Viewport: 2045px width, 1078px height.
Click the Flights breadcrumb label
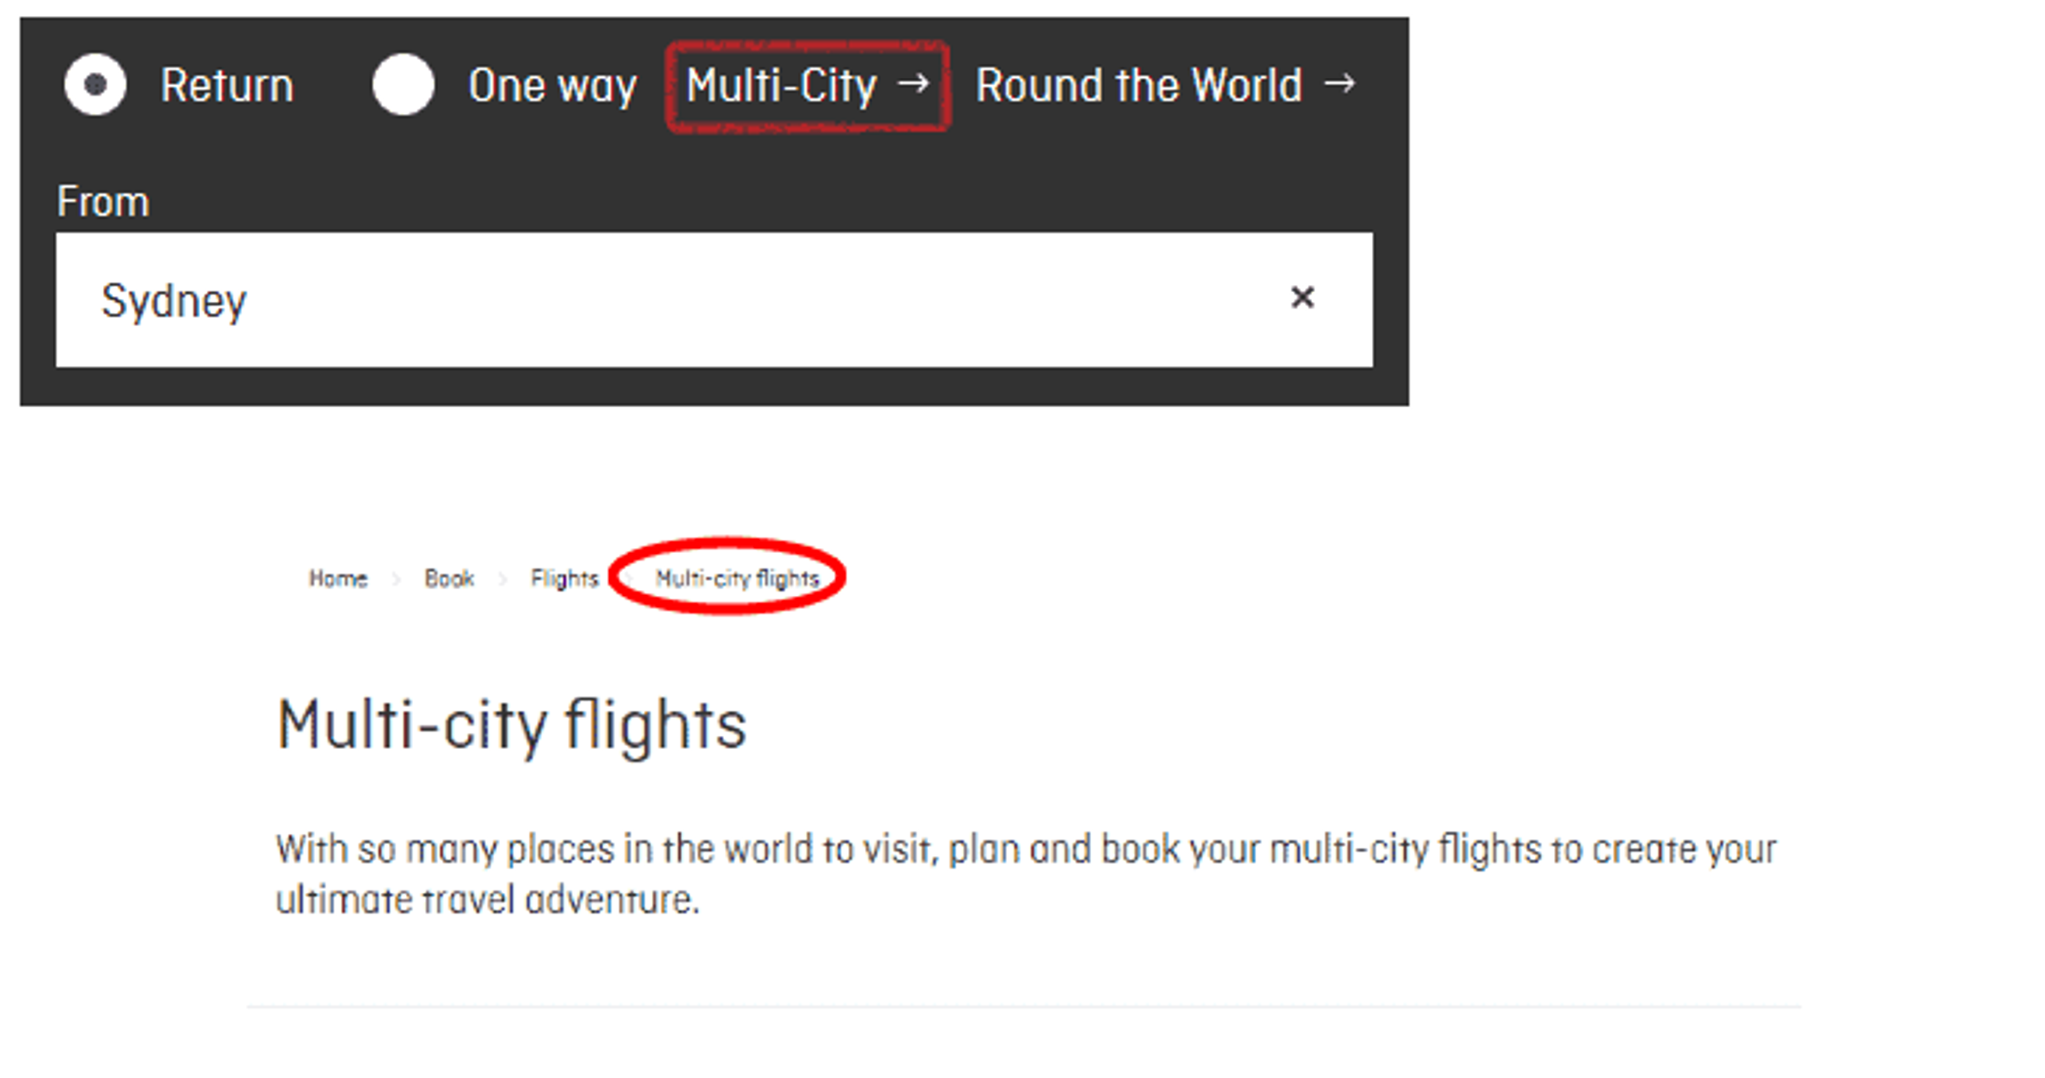click(564, 579)
